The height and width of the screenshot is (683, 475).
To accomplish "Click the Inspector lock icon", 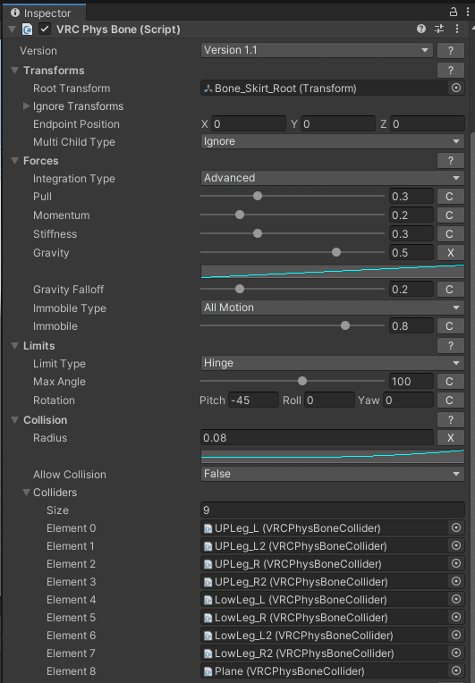I will click(x=454, y=12).
